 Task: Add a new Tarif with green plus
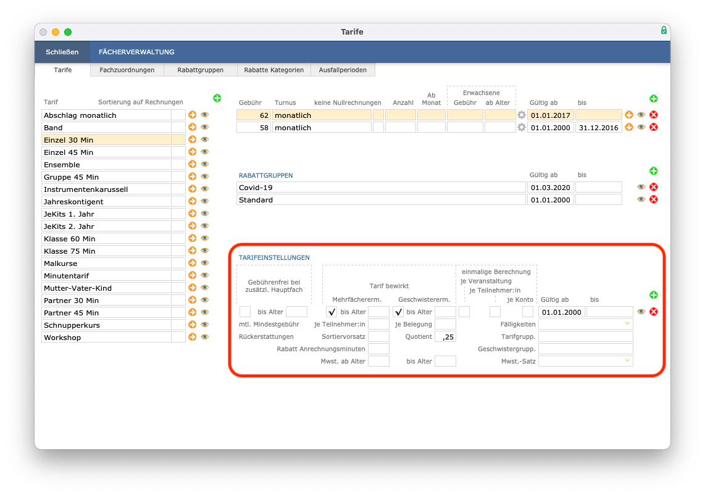(217, 98)
